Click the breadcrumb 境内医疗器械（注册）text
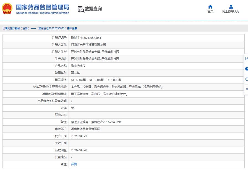Viewport: 248px width, 170px height. pos(17,28)
